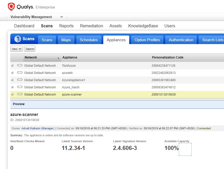Open the New dropdown menu
Screen dimensions: 224x169
16,49
